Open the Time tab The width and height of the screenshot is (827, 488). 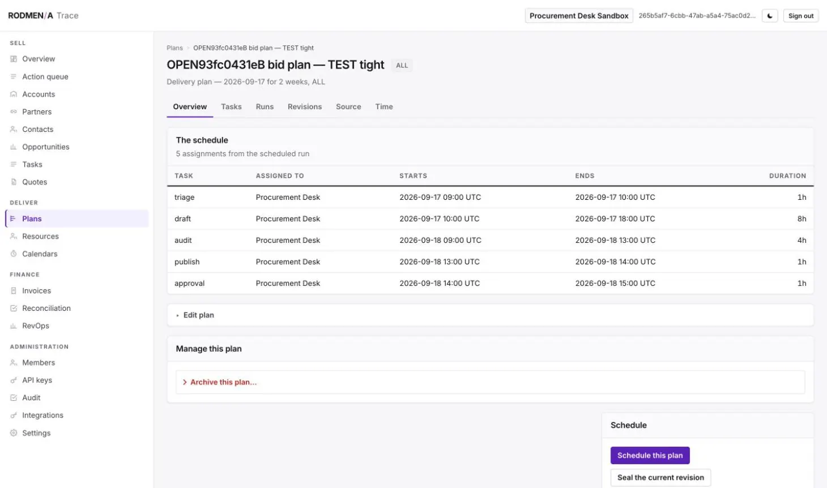click(x=384, y=106)
